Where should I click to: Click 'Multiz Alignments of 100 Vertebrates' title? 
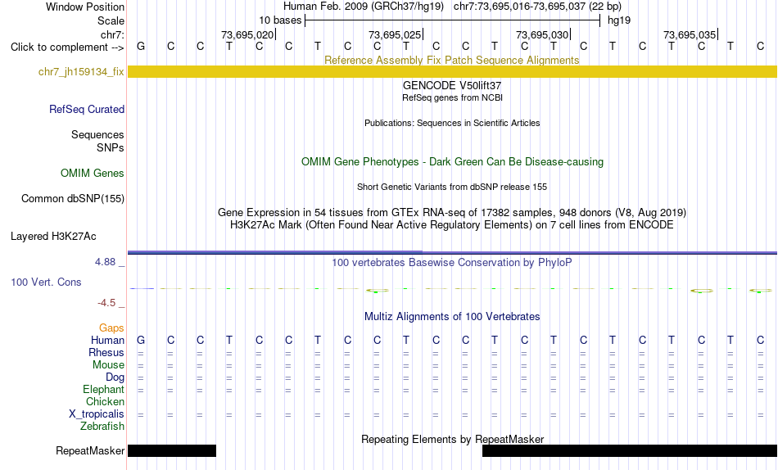click(452, 317)
